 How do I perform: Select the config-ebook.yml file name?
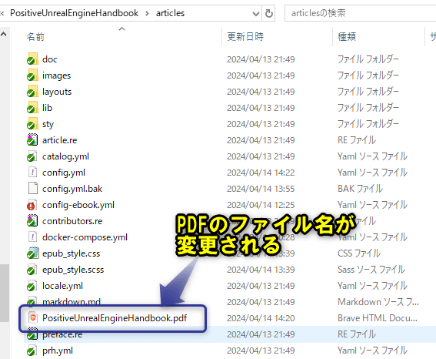pyautogui.click(x=78, y=205)
